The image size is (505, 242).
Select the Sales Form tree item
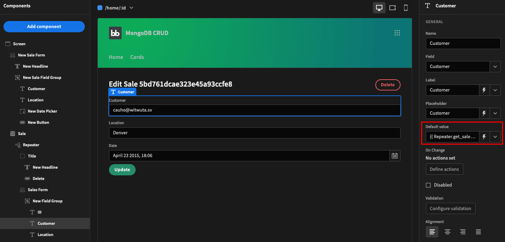[x=38, y=190]
